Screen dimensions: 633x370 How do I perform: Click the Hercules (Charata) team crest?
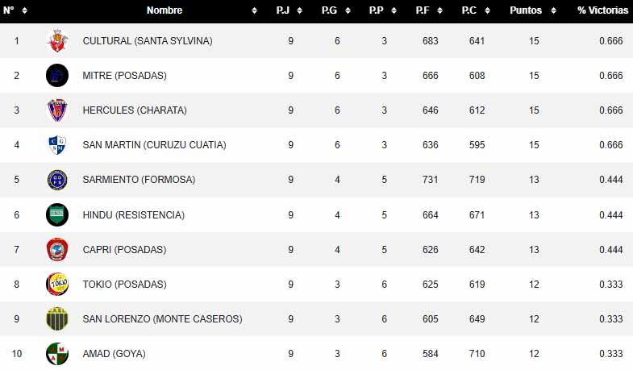57,110
